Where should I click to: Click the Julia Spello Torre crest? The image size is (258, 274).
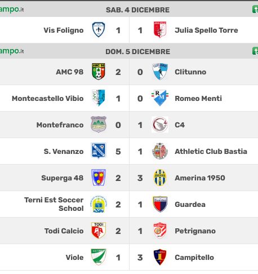tap(160, 30)
